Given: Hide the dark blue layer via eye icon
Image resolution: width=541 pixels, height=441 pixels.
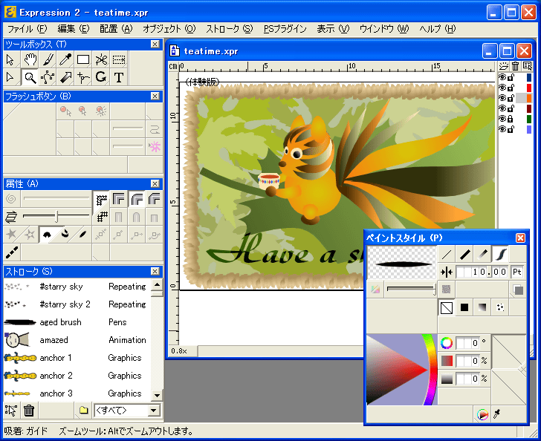Looking at the screenshot, I should tap(502, 77).
